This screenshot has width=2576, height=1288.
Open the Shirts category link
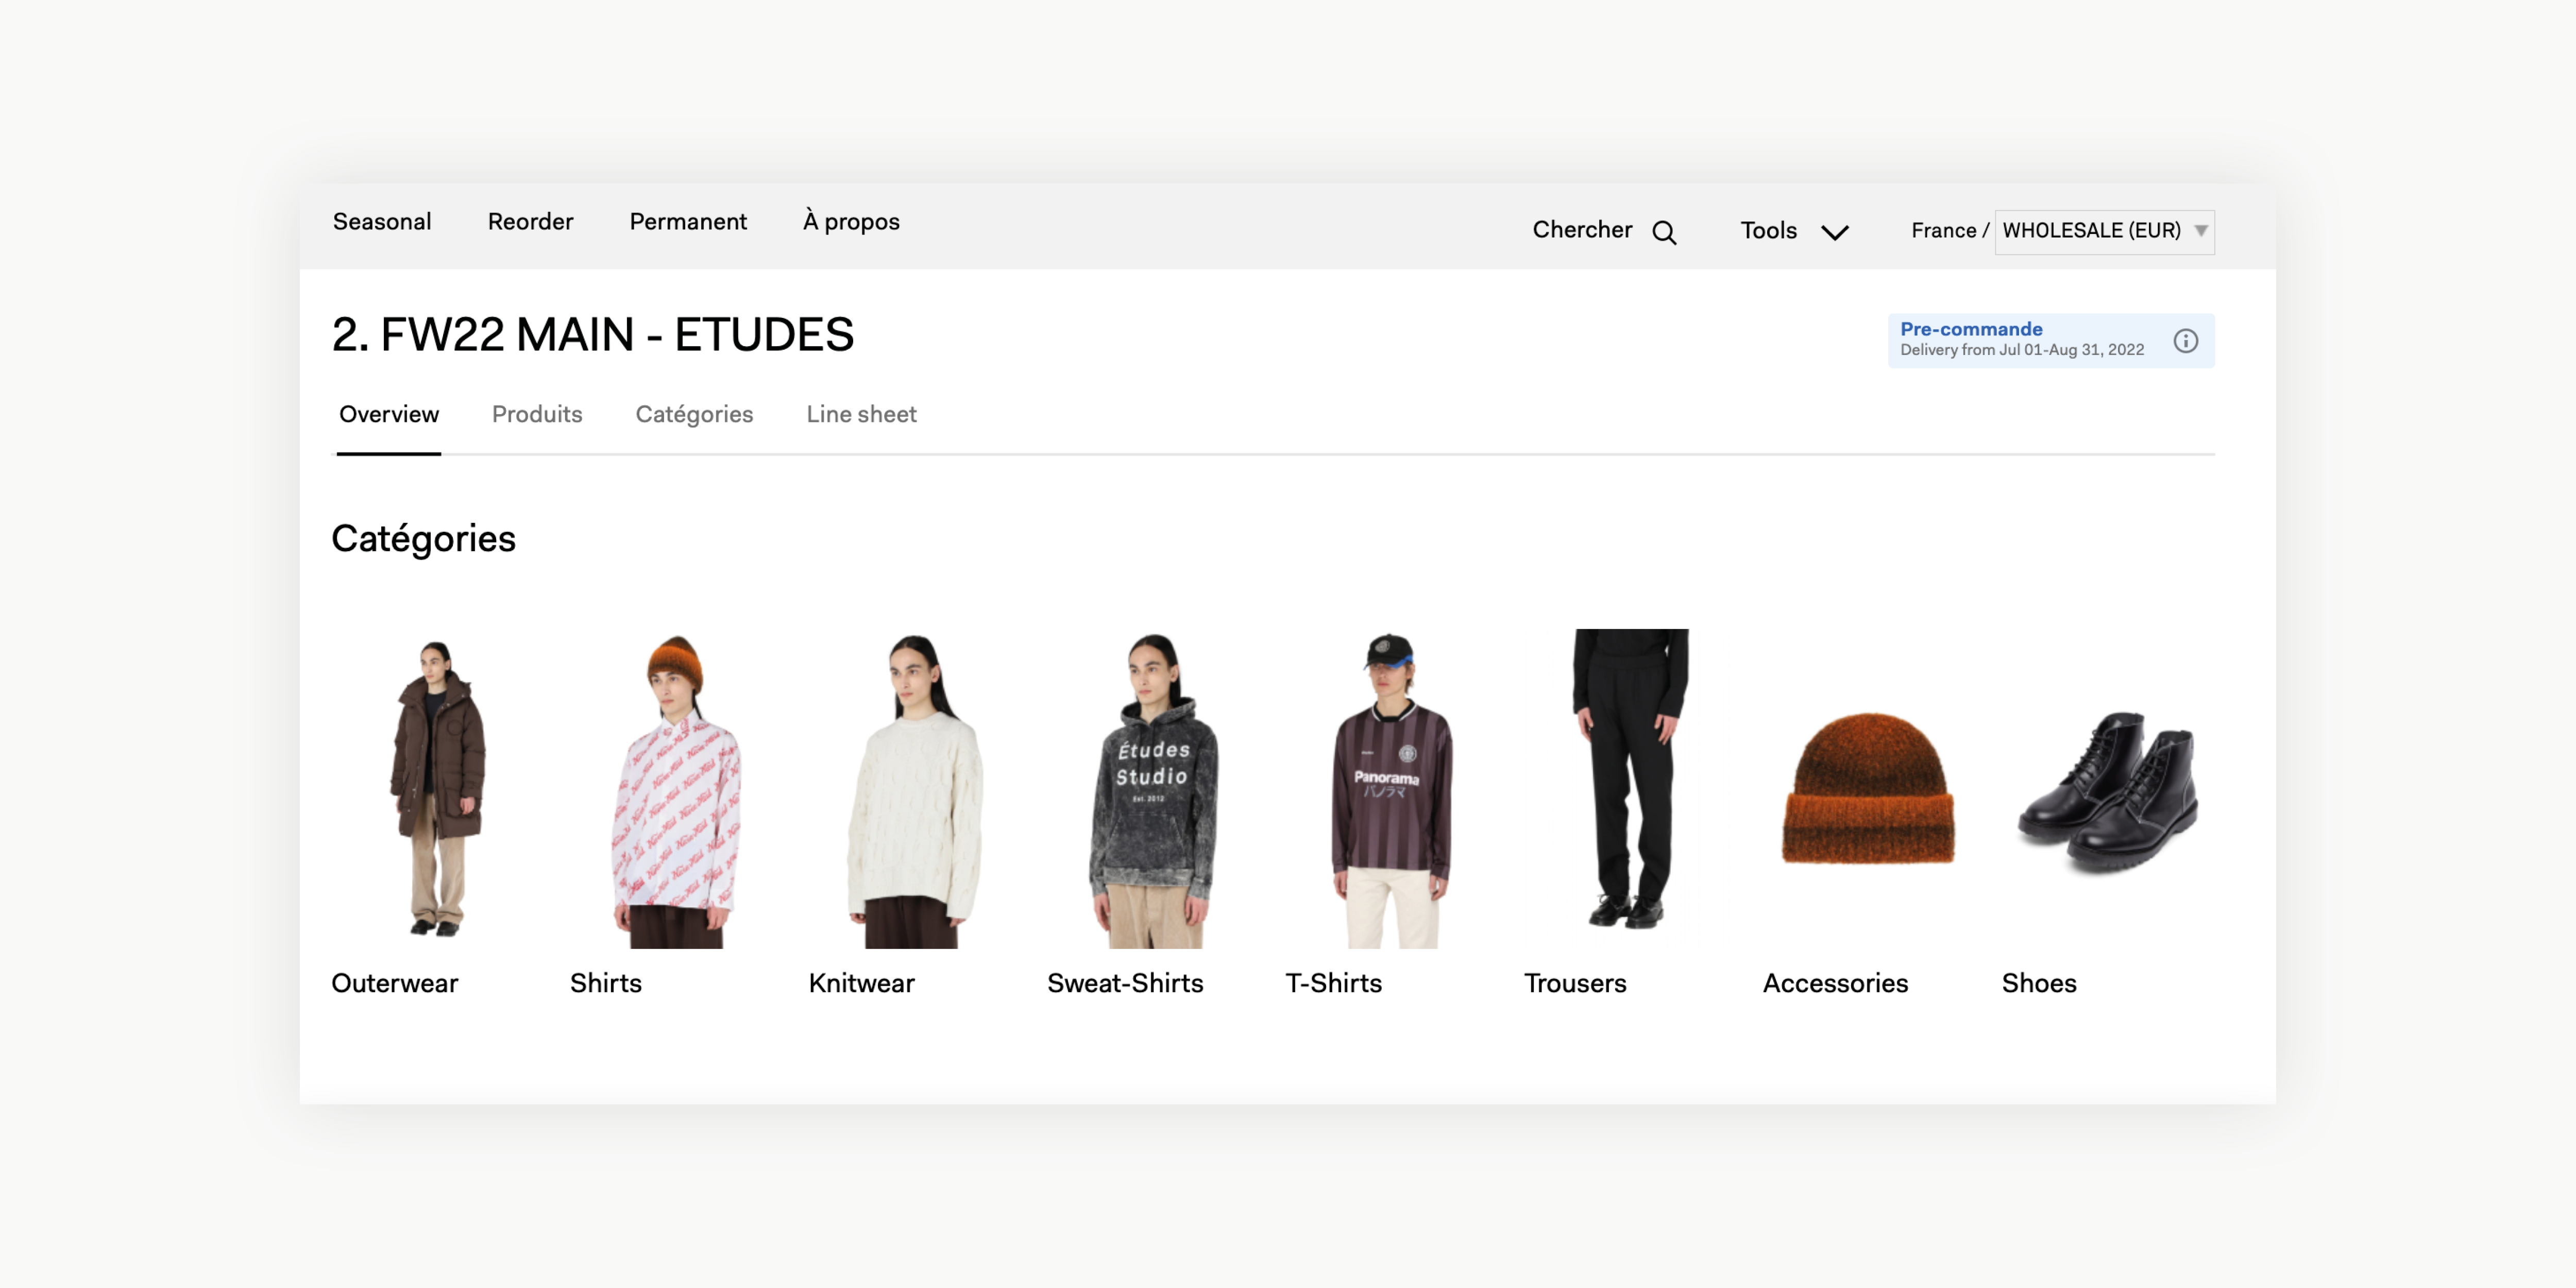605,983
